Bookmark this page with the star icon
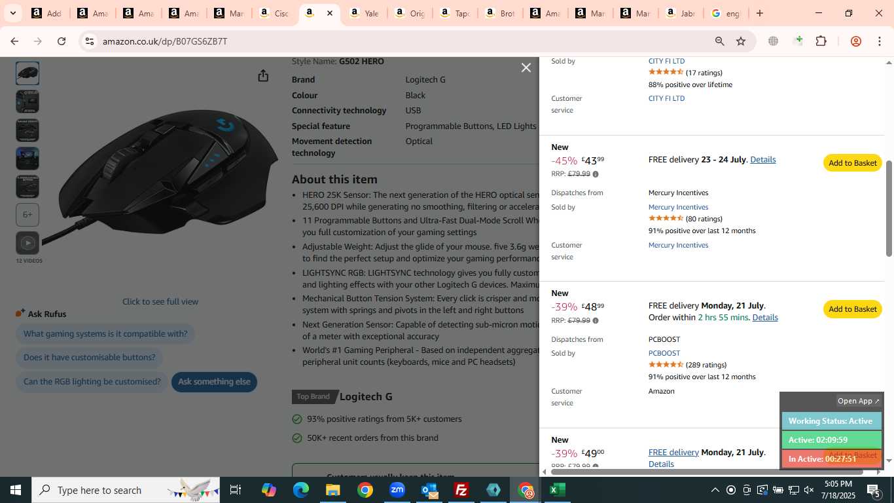 pyautogui.click(x=741, y=41)
